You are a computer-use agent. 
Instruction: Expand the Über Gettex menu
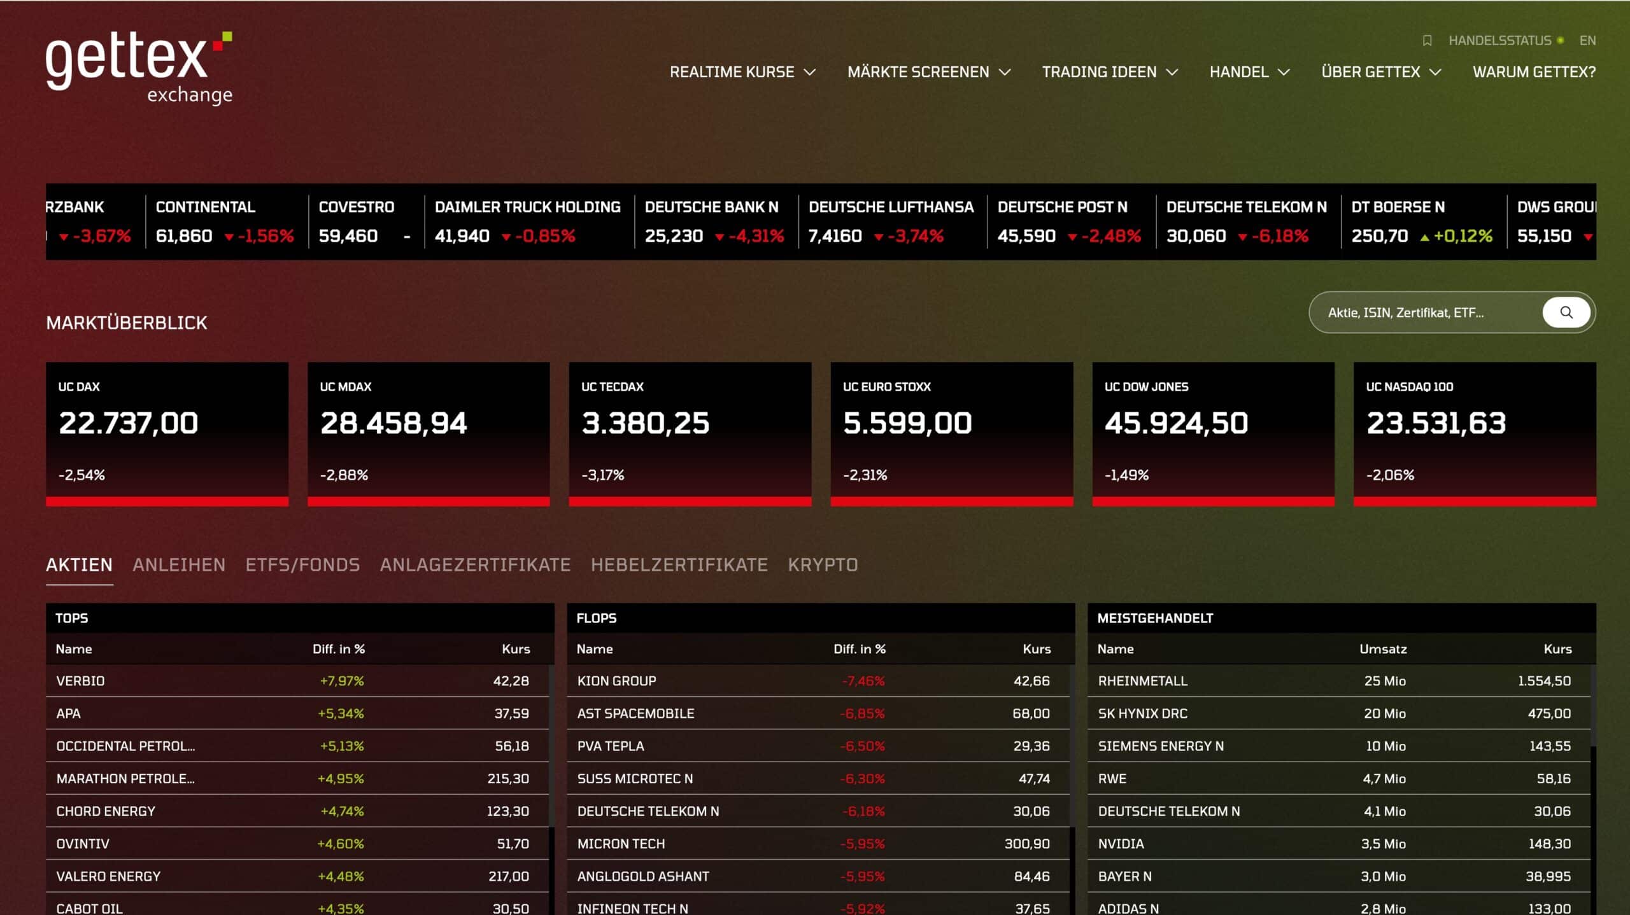tap(1380, 72)
